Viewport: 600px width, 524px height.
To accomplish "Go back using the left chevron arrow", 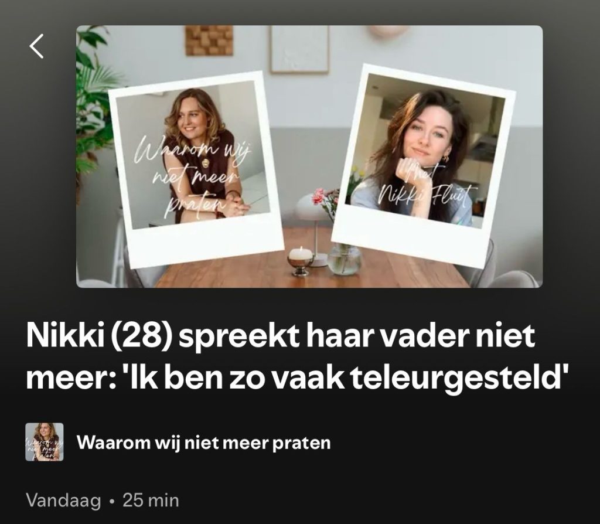I will click(x=37, y=46).
